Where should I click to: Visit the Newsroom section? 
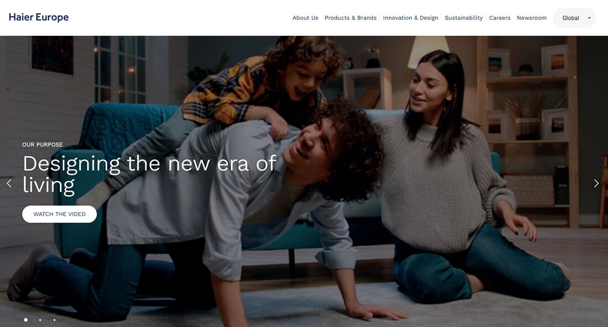click(532, 18)
